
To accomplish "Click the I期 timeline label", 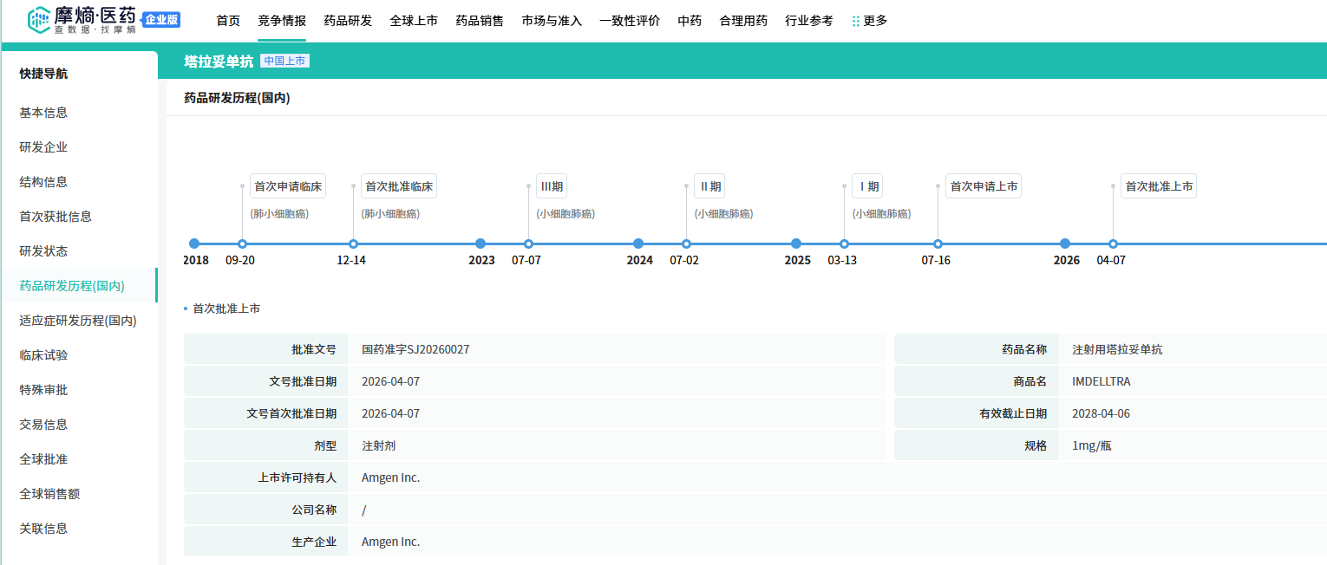I will [867, 186].
